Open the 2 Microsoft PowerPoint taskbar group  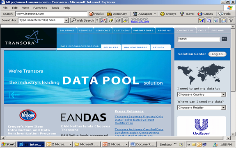point(115,144)
